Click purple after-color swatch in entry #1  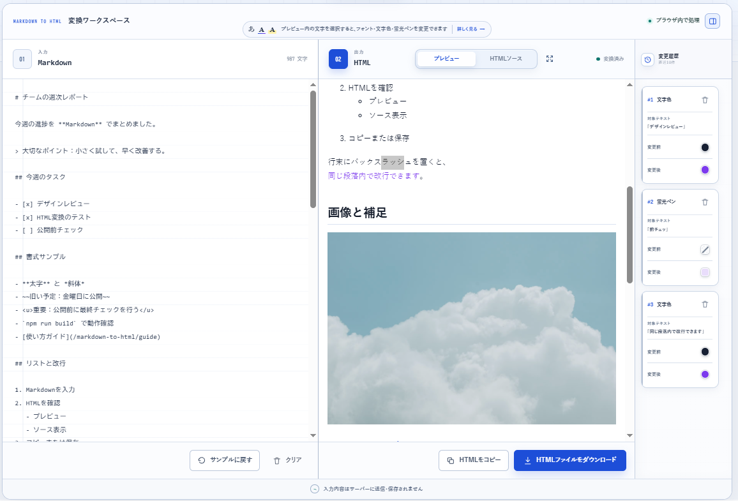point(705,170)
